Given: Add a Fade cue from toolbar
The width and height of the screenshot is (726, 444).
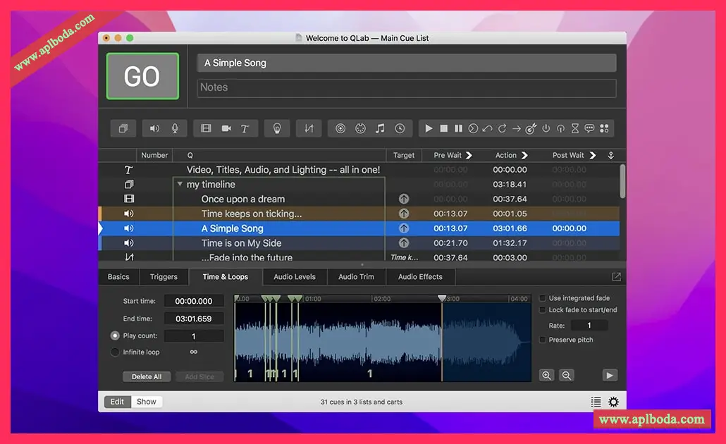Looking at the screenshot, I should click(309, 128).
